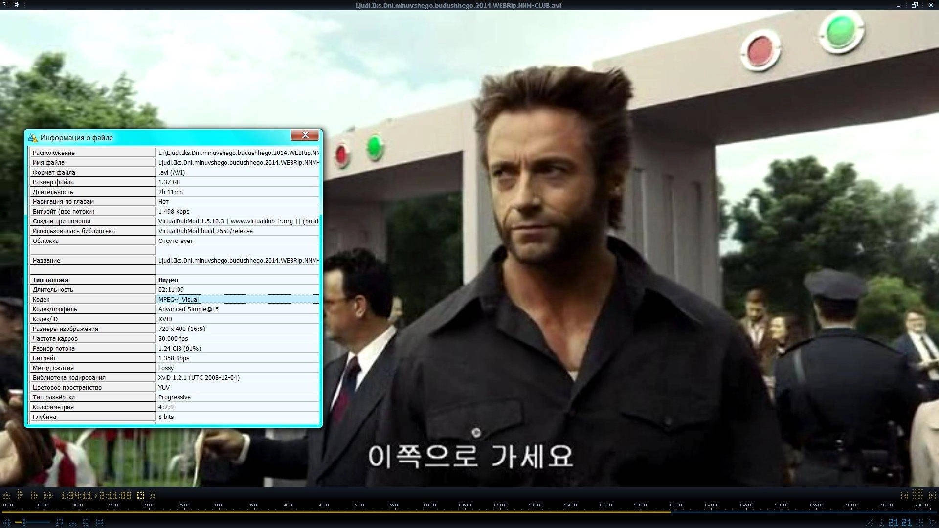Click the '1 498 Kbps' bitrate value
939x528 pixels.
coord(174,211)
